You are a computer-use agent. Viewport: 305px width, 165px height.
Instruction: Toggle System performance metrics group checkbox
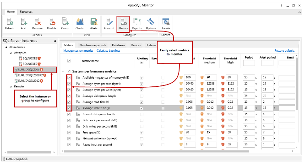tap(69, 71)
